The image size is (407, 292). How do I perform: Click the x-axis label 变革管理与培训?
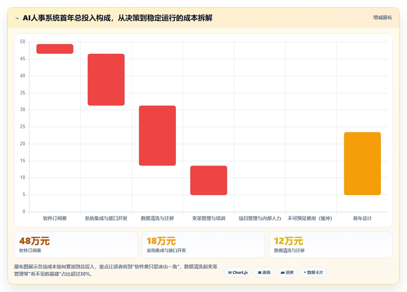coord(209,218)
